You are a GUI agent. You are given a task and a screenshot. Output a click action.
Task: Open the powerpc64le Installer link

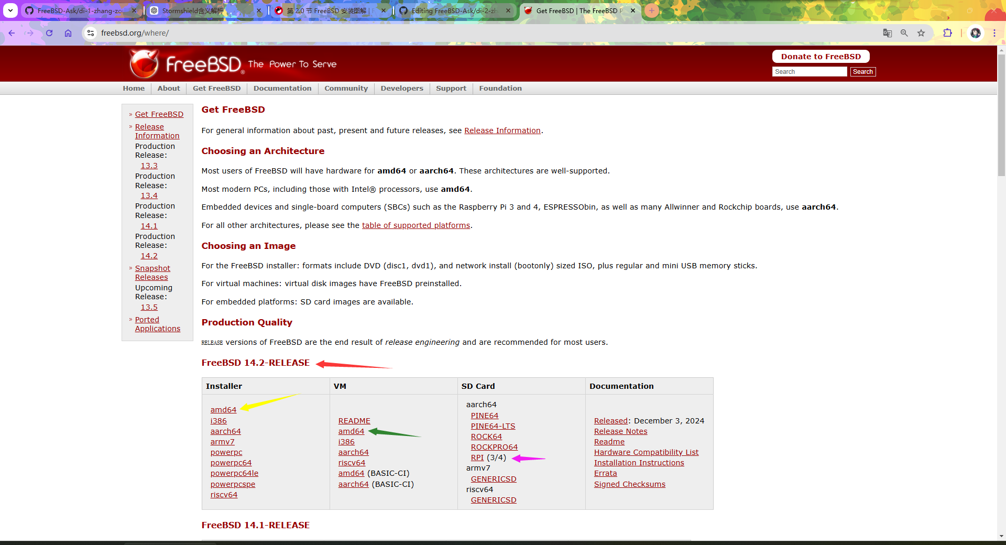click(234, 473)
